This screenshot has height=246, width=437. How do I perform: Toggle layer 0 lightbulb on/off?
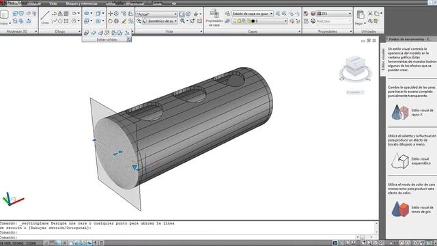[x=235, y=21]
